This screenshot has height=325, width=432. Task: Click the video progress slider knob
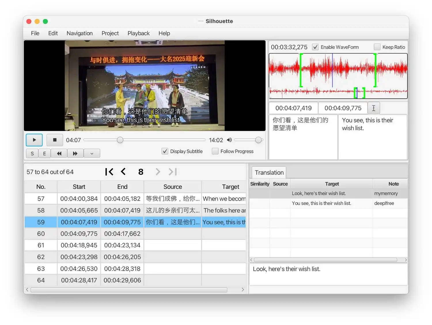[x=120, y=140]
